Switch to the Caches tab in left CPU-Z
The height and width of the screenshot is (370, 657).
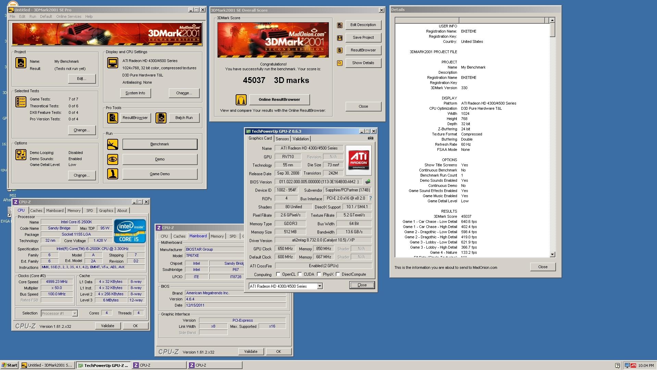36,211
